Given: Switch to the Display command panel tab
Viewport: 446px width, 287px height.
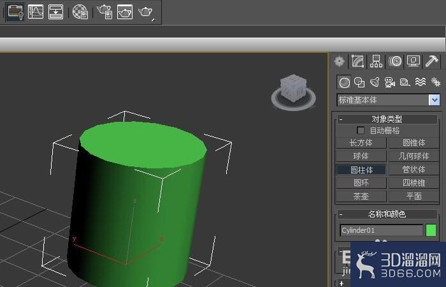Looking at the screenshot, I should (414, 61).
